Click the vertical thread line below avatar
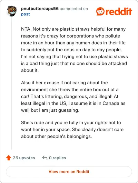This screenshot has height=183, width=138. pyautogui.click(x=12, y=83)
